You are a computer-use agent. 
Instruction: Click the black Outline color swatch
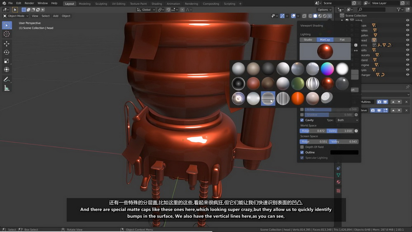344,152
